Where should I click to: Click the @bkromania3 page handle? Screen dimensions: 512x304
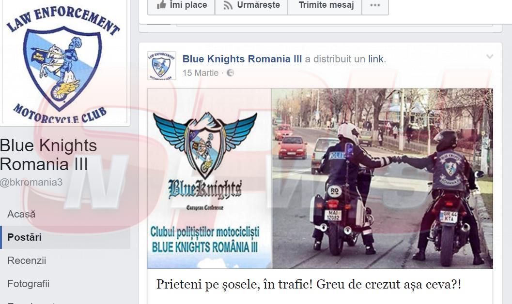tap(31, 183)
